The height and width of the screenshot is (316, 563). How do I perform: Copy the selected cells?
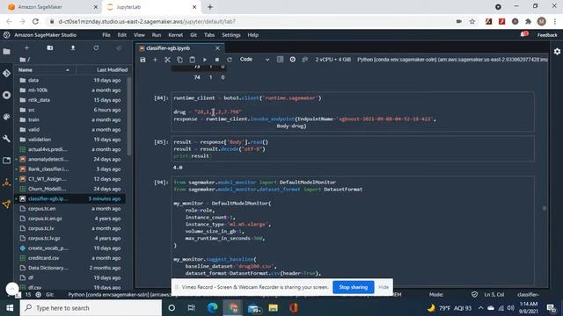tap(179, 60)
